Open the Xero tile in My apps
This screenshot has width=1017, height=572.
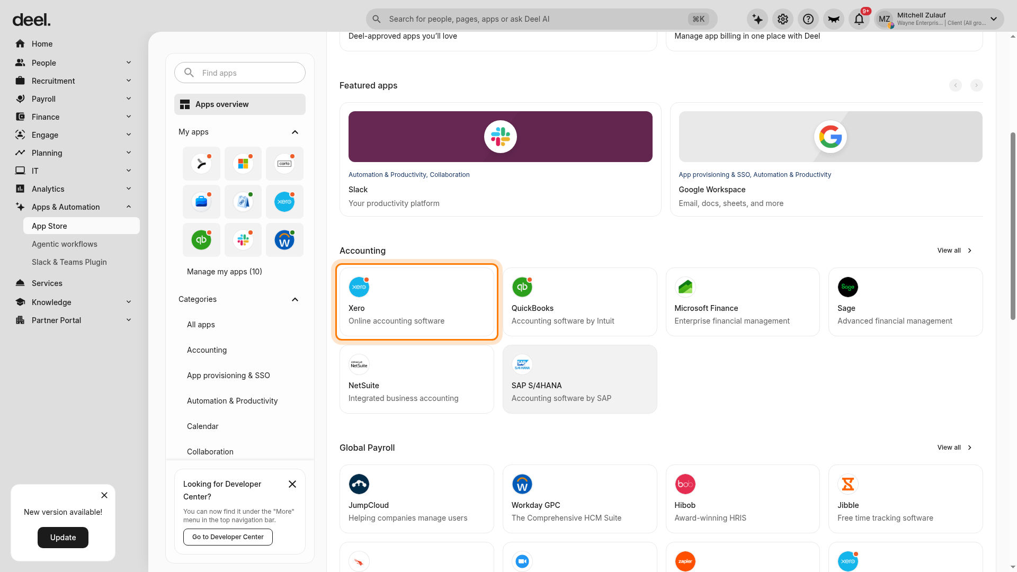point(284,202)
